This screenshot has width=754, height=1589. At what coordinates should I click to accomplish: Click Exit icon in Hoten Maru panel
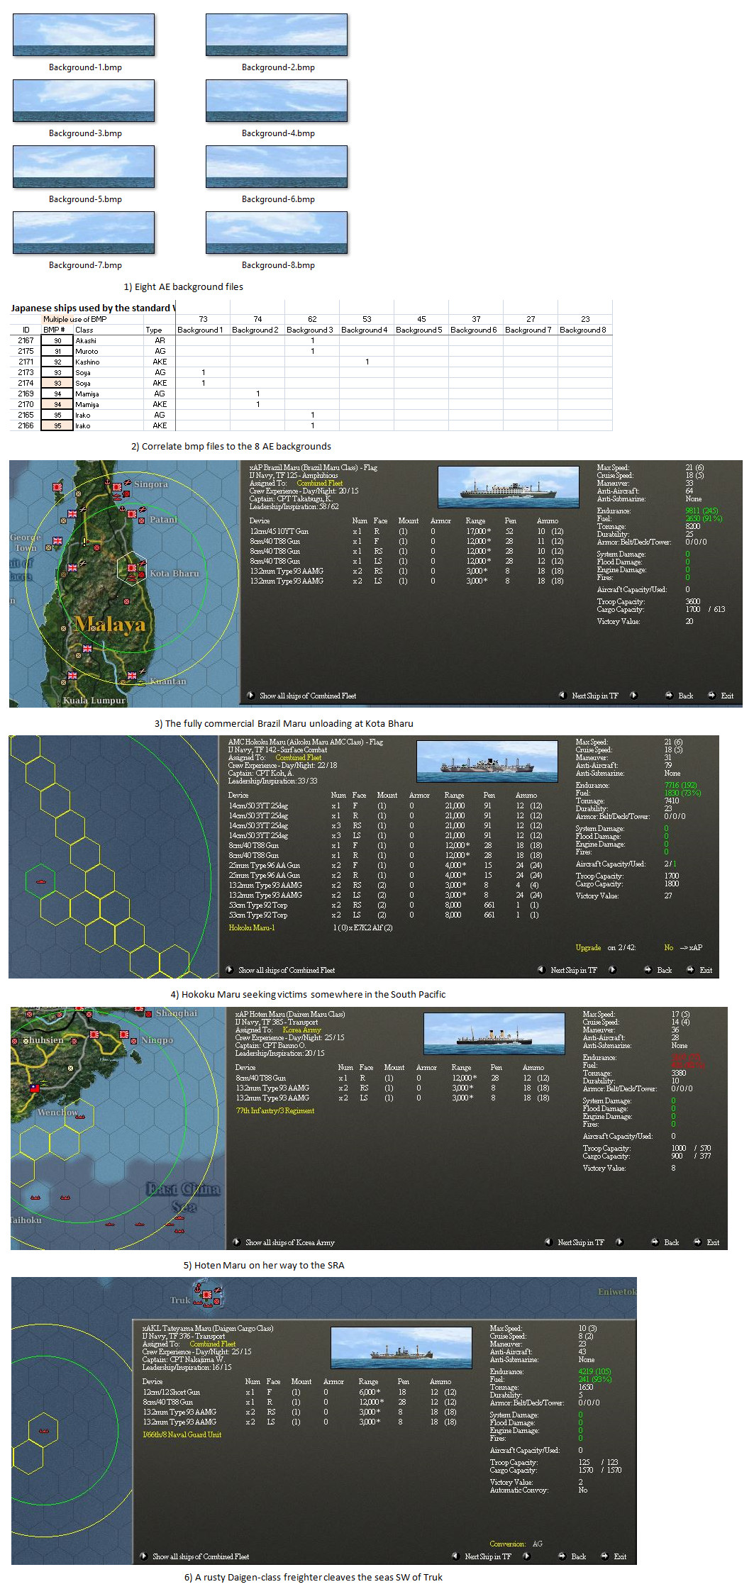click(698, 1242)
